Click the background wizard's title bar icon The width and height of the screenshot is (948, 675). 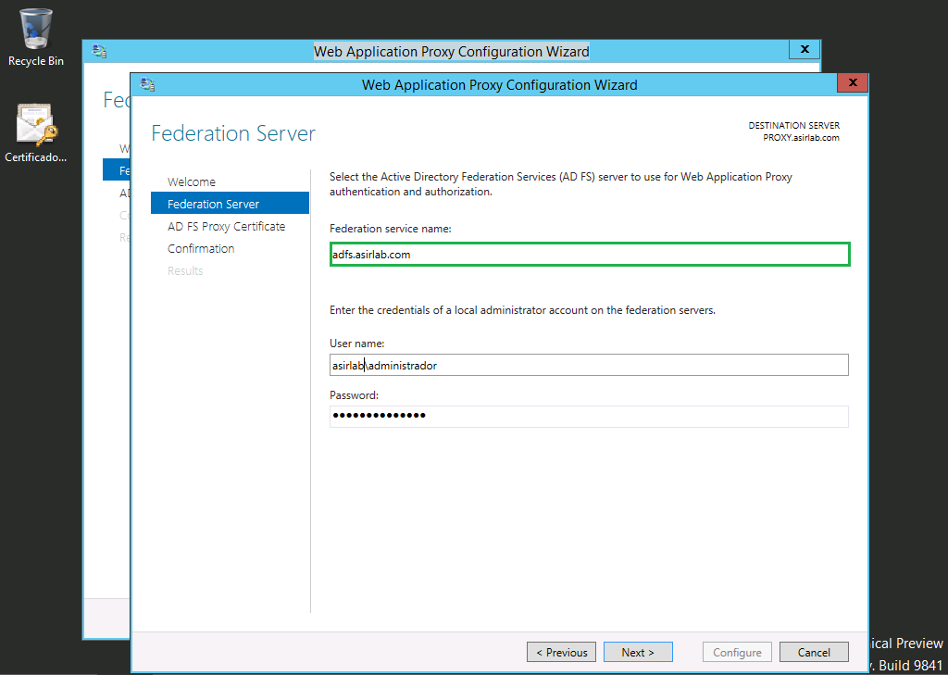pos(99,52)
